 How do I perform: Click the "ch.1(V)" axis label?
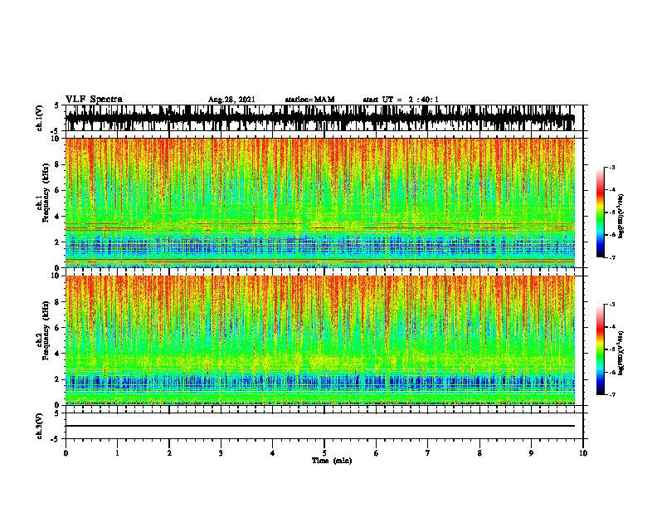40,118
